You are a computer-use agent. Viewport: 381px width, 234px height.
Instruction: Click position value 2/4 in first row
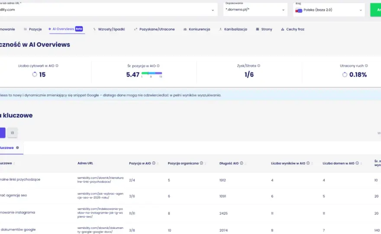(x=132, y=180)
